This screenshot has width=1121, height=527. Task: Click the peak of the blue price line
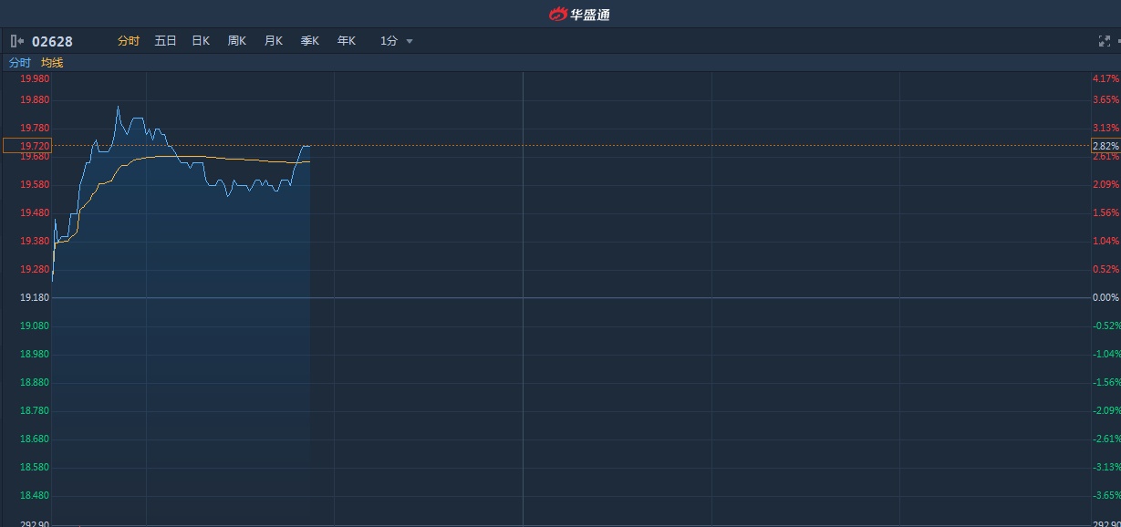(118, 107)
